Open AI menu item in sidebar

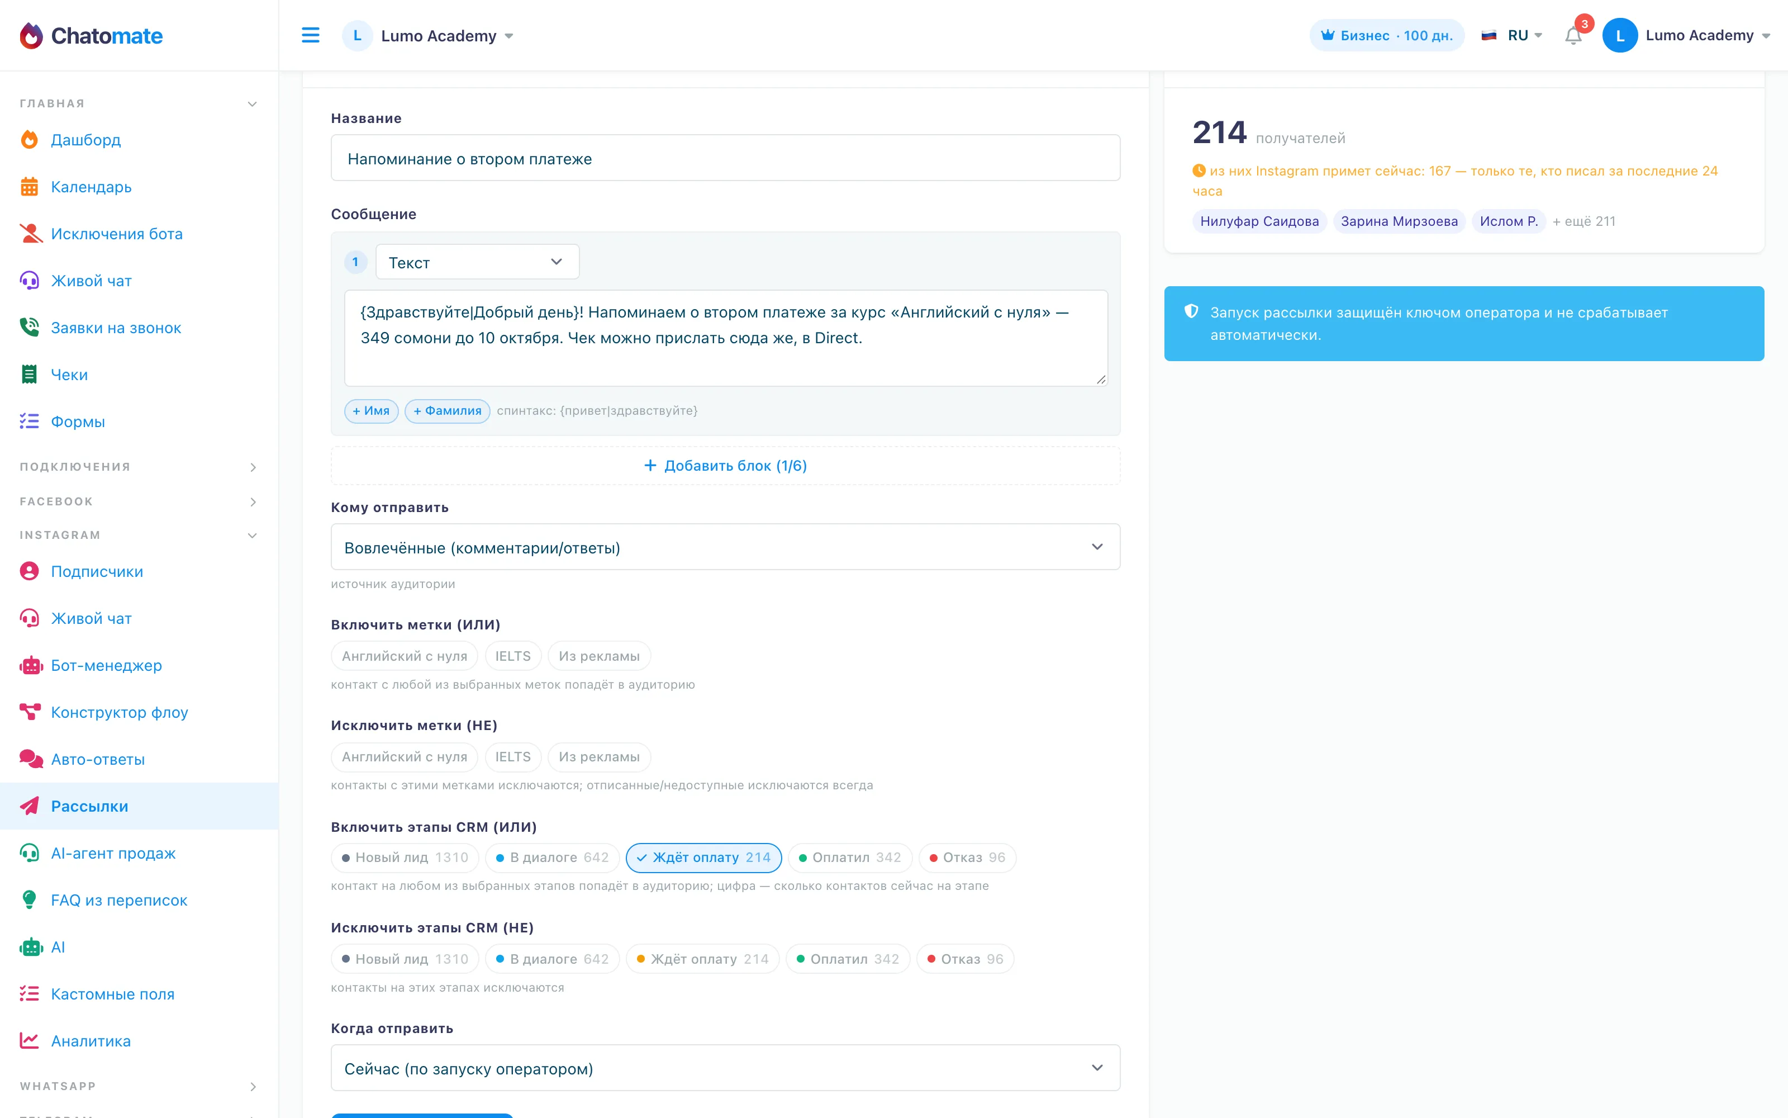point(139,947)
